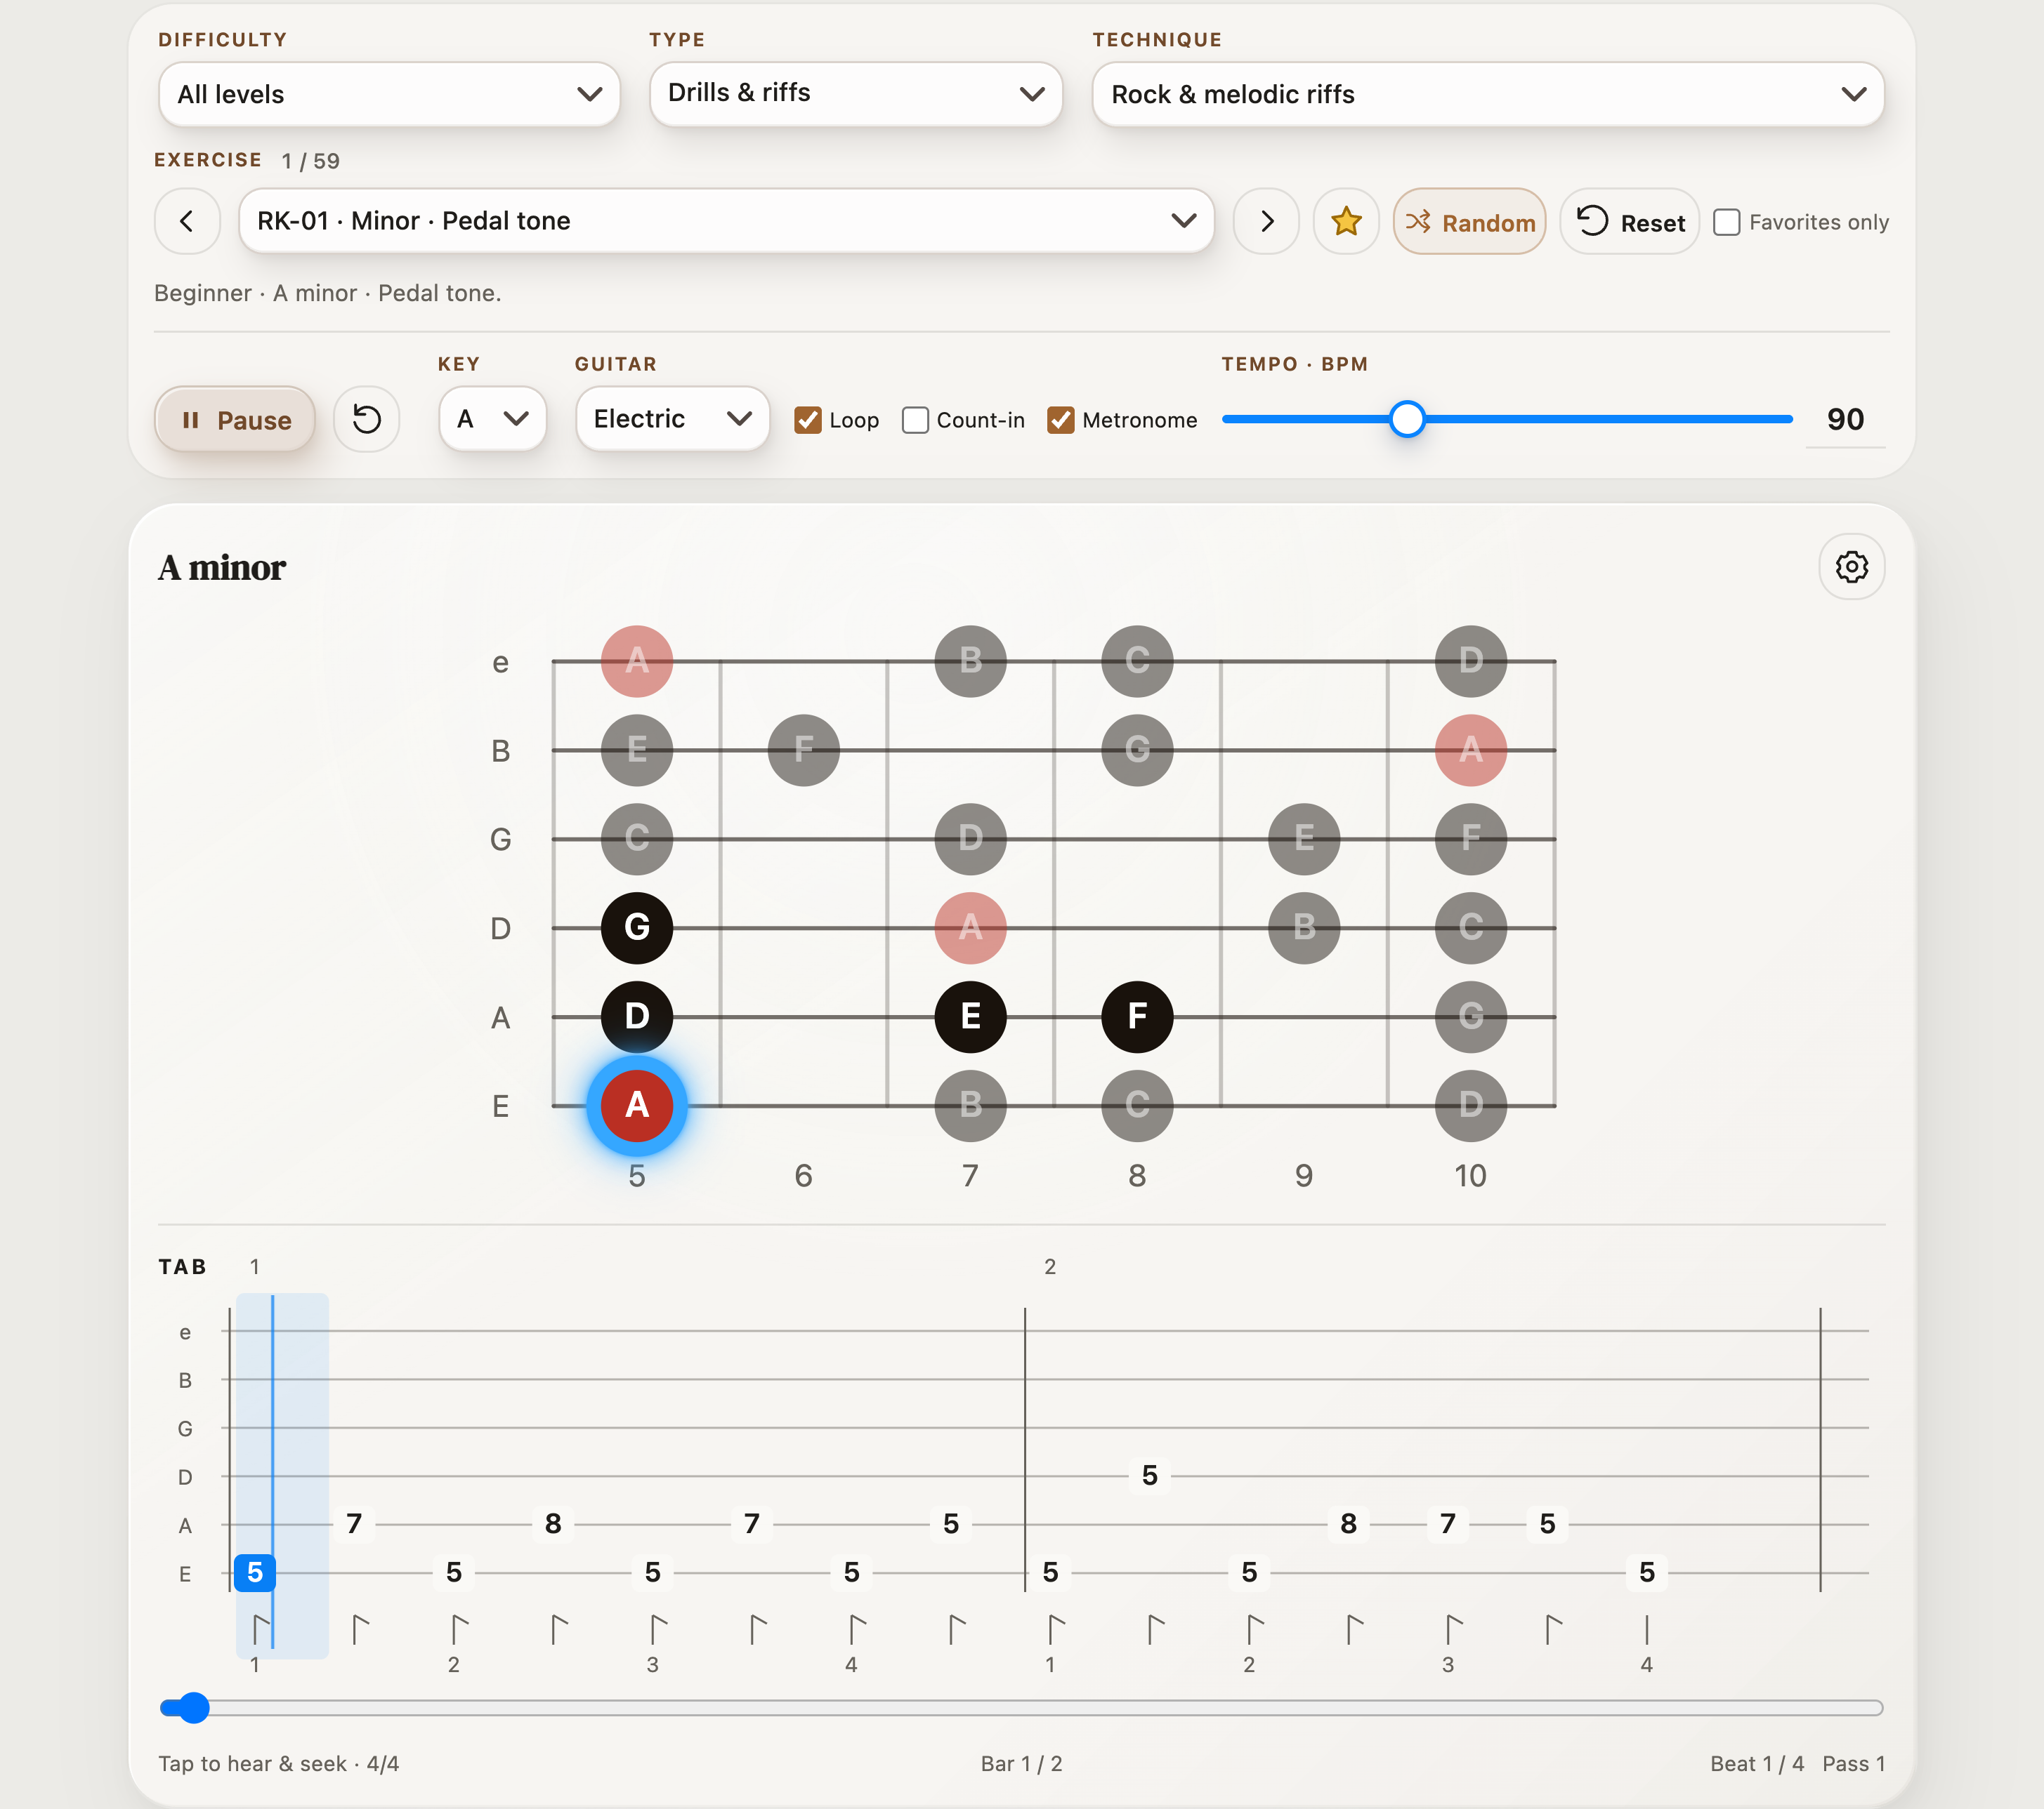The image size is (2044, 1809).
Task: Tap the first 8 on the A string in bar 1
Action: pos(553,1524)
